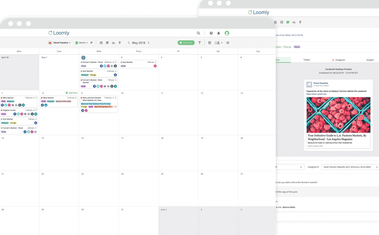Click the @Anna Wells mention in the comments
Screen dimensions: 379x235
[288, 207]
